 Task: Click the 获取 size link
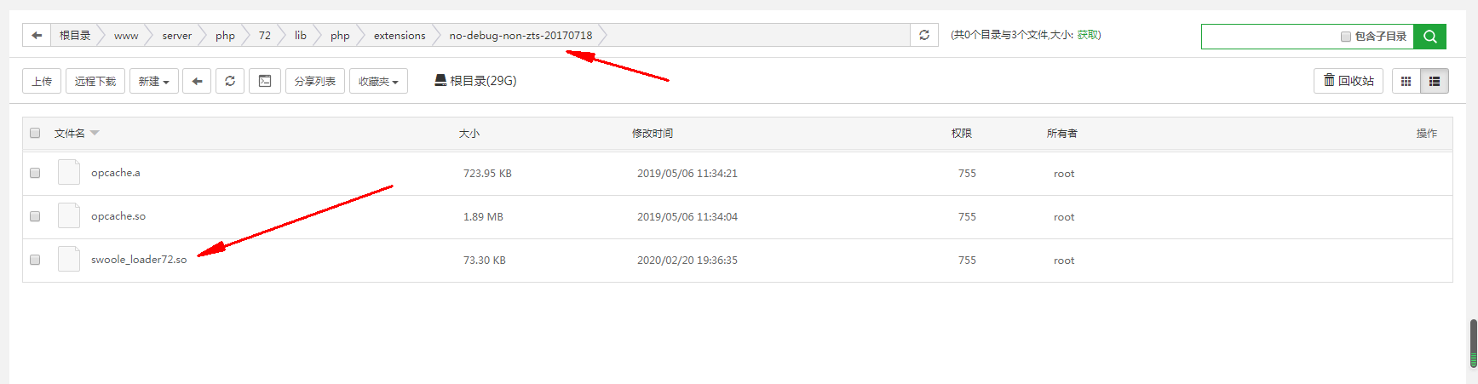click(x=1087, y=35)
